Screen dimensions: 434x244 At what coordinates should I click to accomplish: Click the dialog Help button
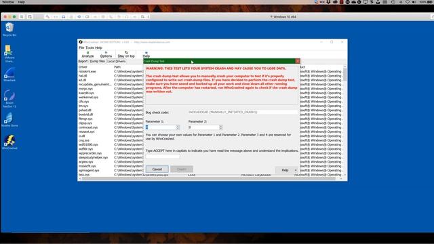285,170
